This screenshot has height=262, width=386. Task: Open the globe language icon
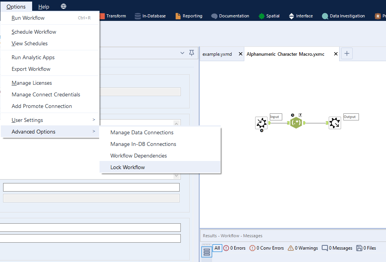click(x=63, y=7)
